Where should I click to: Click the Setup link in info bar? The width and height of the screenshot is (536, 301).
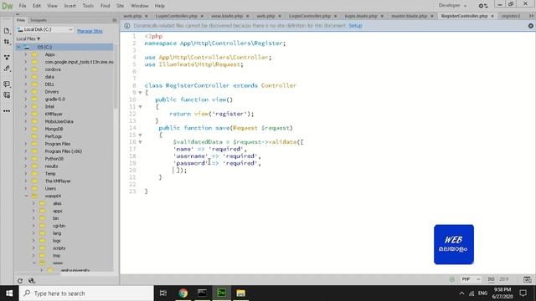point(355,26)
